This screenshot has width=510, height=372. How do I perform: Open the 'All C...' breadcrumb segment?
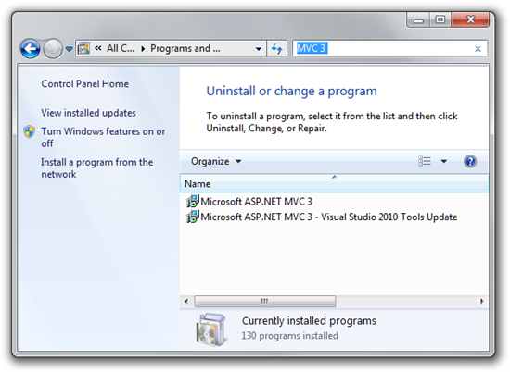coord(121,48)
